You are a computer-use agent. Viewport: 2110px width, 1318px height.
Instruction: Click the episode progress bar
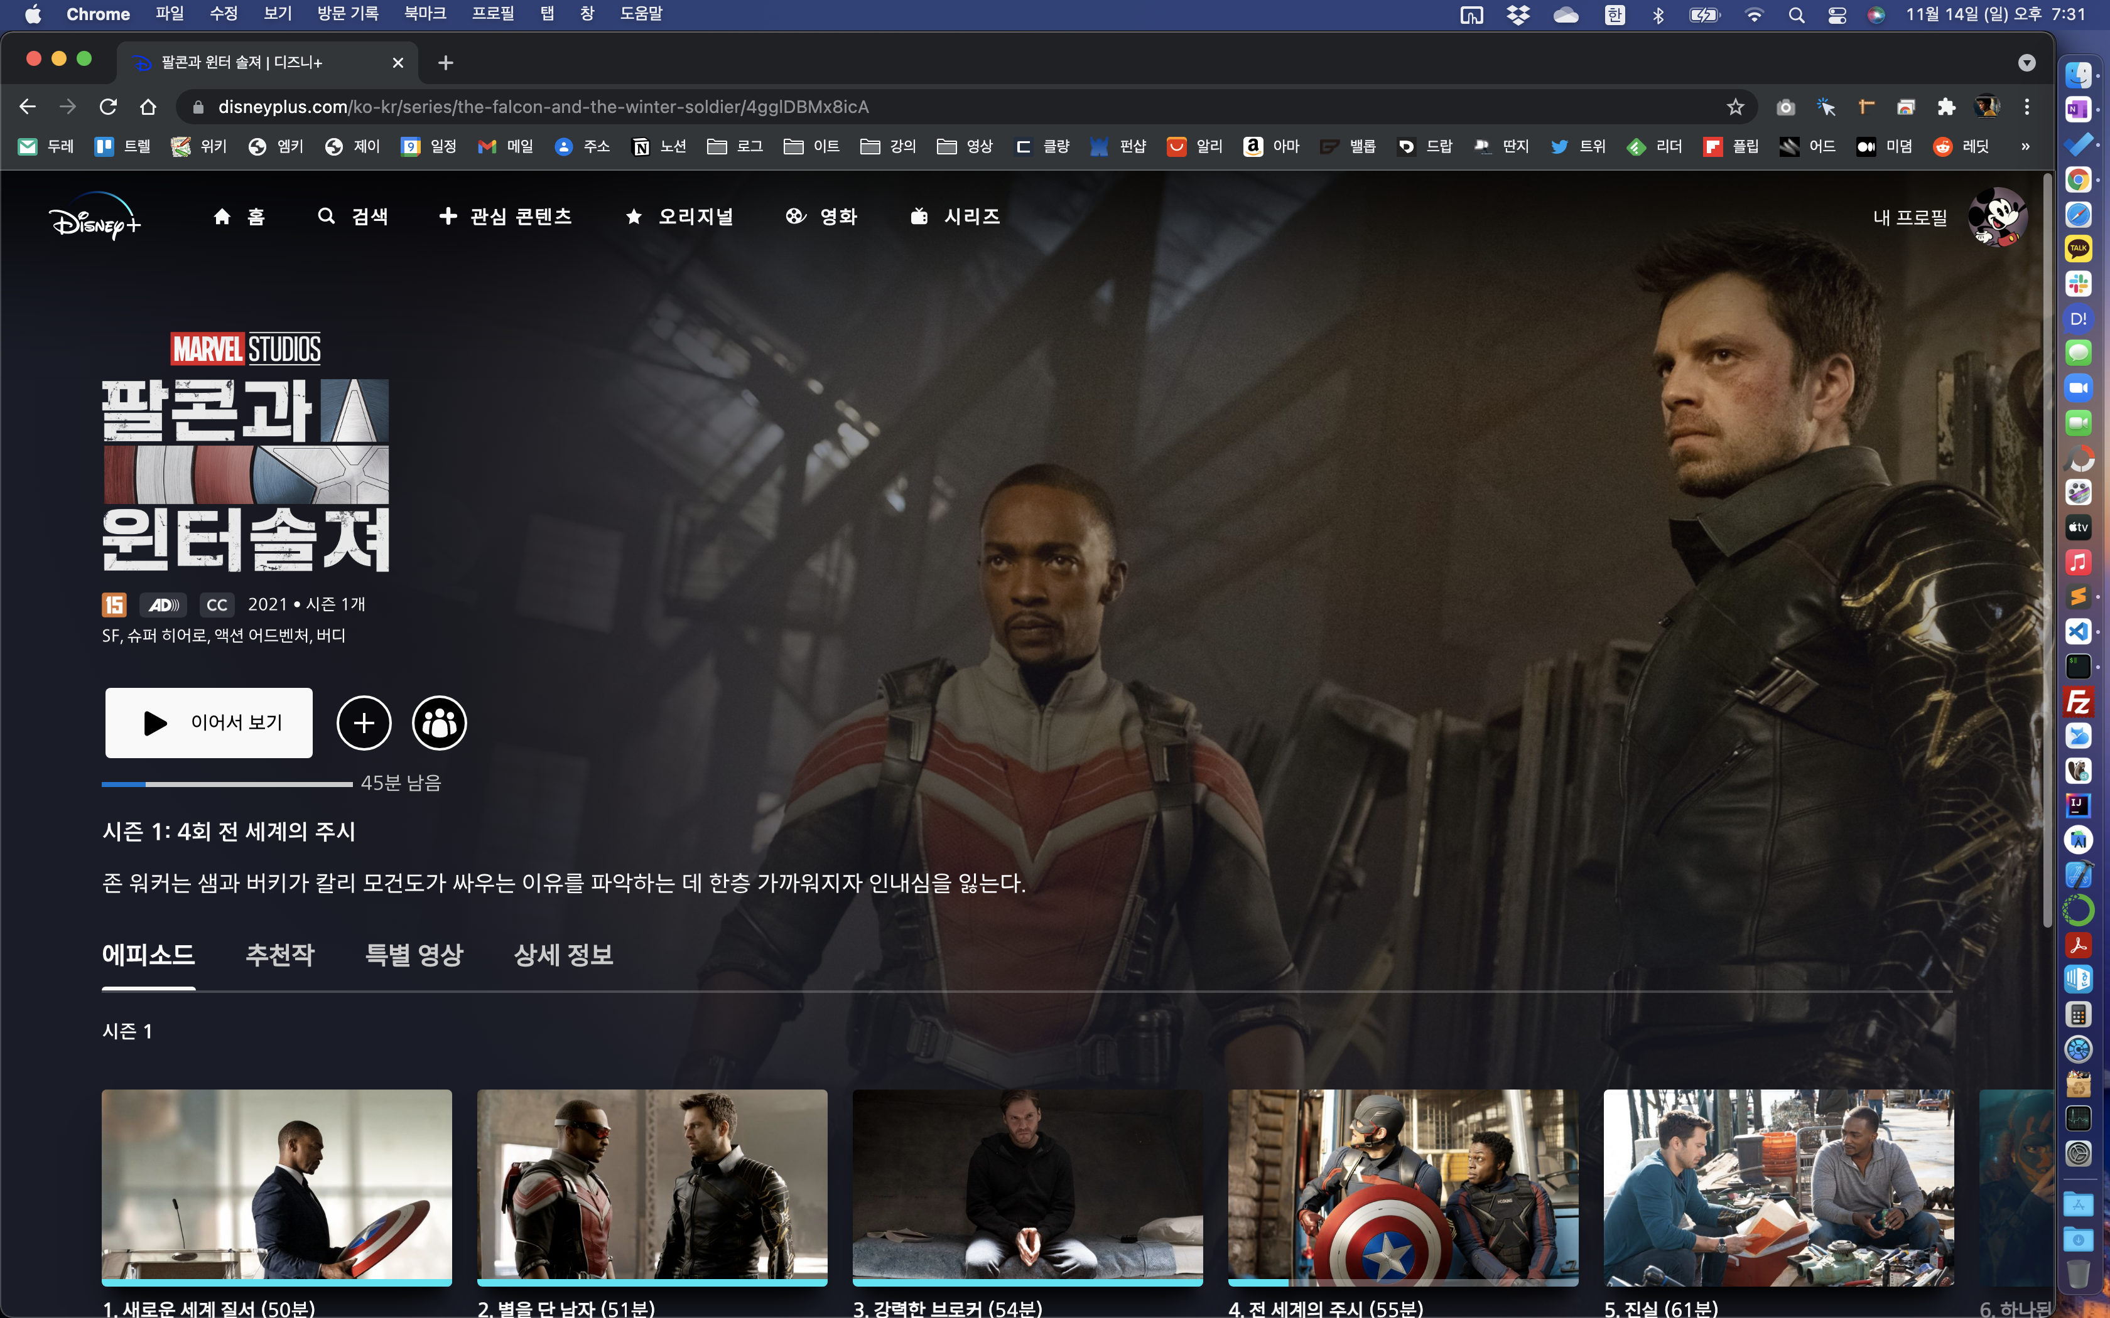[227, 785]
